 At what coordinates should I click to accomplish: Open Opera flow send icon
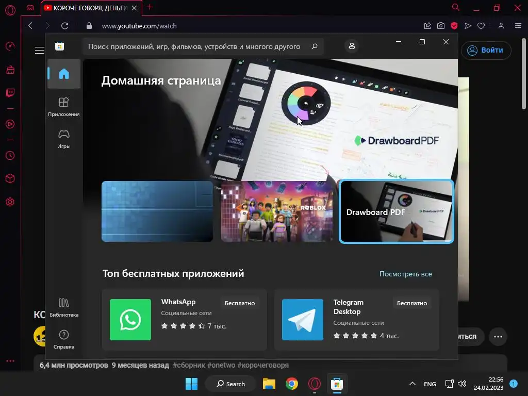pyautogui.click(x=468, y=26)
